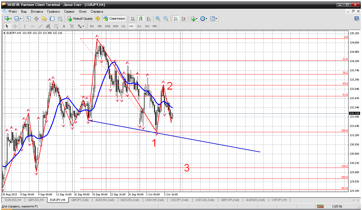
Task: Open the Сервис menu
Action: [69, 12]
